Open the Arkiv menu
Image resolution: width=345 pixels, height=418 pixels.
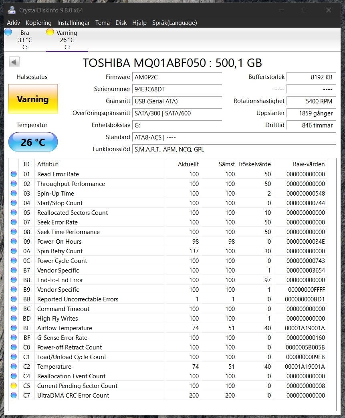click(13, 23)
